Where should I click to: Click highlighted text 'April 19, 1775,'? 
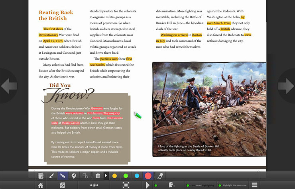(x=53, y=41)
